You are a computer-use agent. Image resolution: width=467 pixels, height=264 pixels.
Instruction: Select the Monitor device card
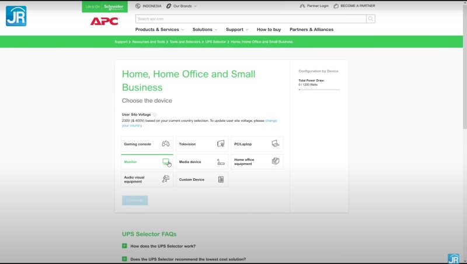pyautogui.click(x=147, y=162)
